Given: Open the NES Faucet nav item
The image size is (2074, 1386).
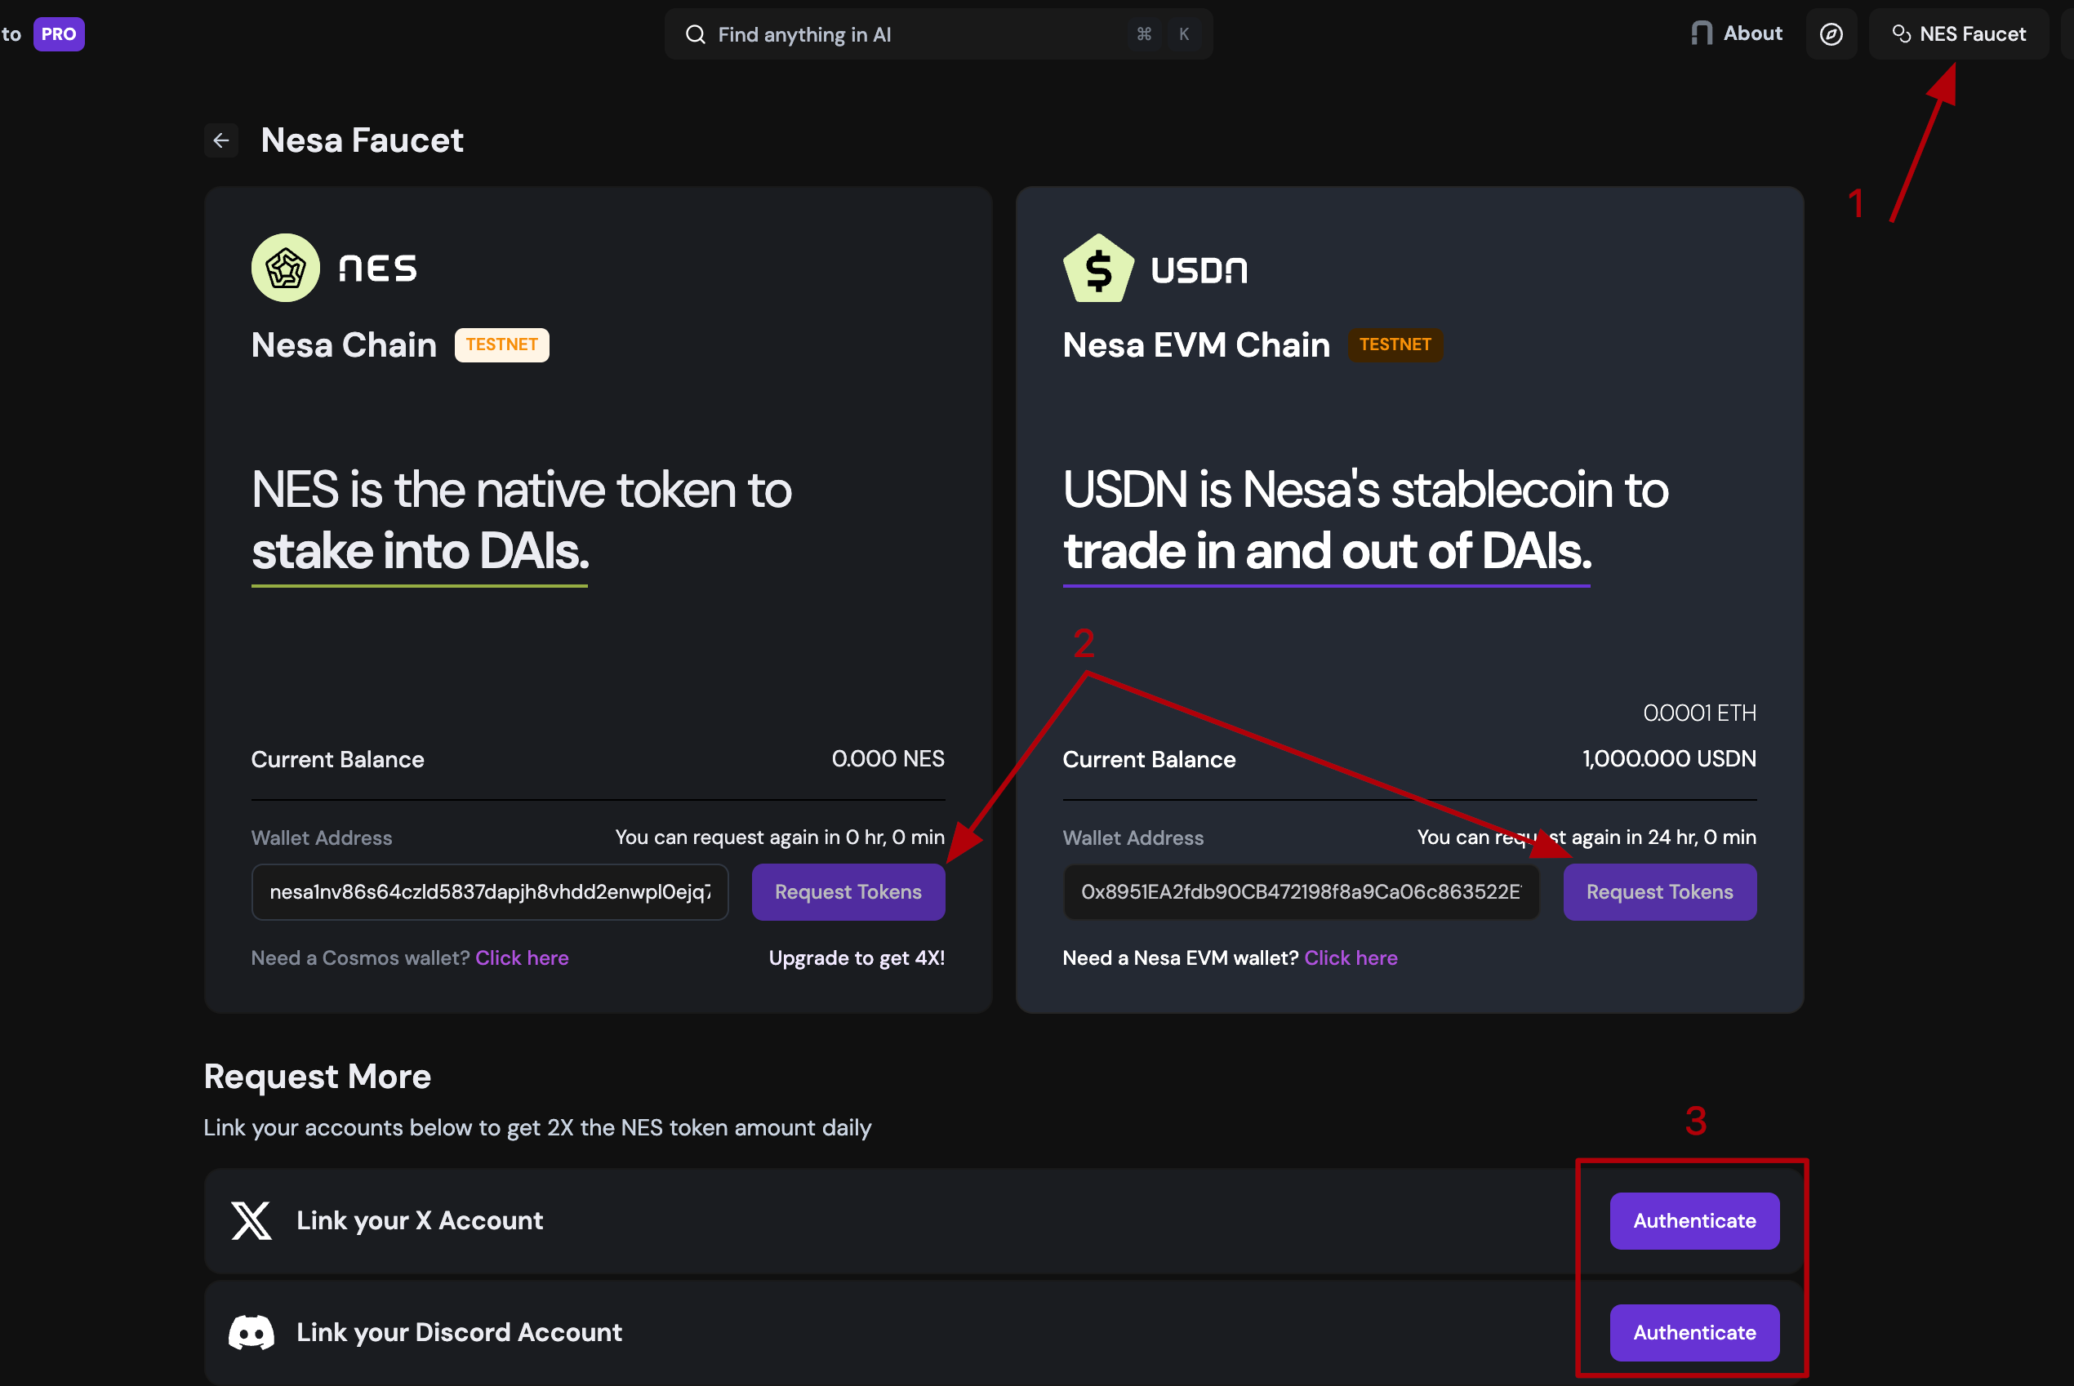Looking at the screenshot, I should click(1959, 34).
